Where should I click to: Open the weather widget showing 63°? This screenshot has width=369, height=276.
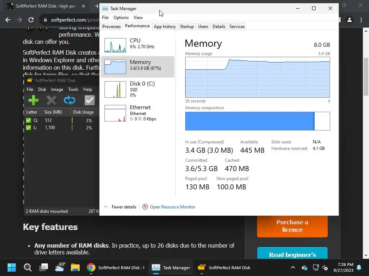[x=60, y=267]
